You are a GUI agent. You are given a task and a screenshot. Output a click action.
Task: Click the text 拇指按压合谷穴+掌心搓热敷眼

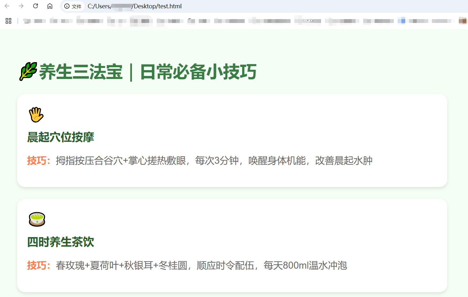[121, 161]
